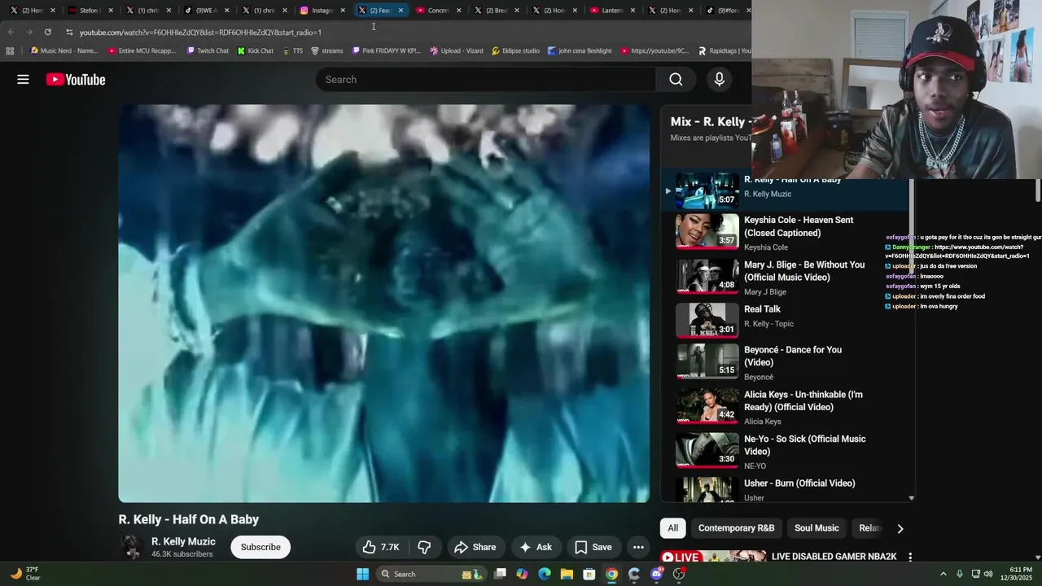
Task: Open the Kick Chat bookmark
Action: point(256,50)
